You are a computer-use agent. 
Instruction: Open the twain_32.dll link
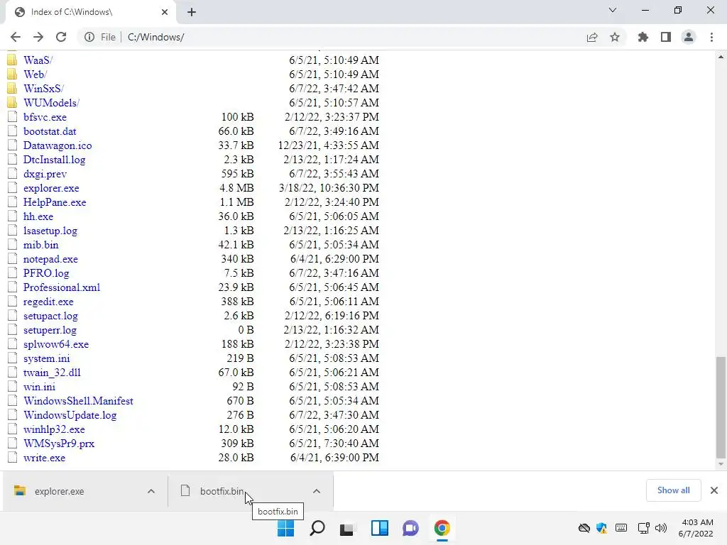pos(52,373)
